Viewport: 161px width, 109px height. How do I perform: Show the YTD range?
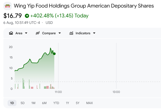pos(56,103)
